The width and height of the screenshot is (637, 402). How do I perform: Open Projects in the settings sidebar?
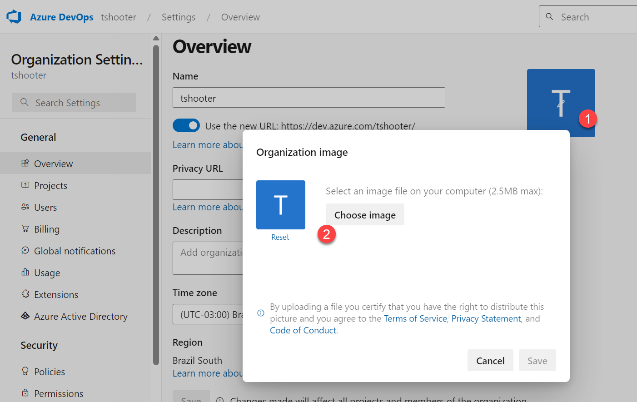tap(75, 185)
